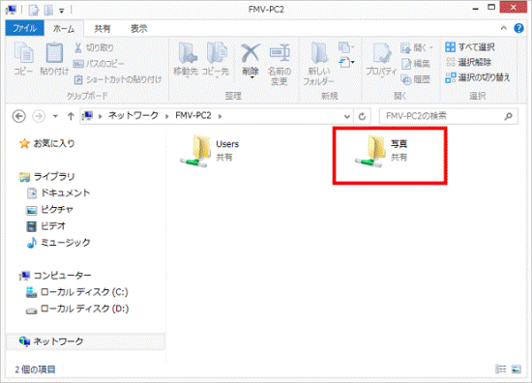Click Edit (編集) in the ribbon
Viewport: 532px width, 383px height.
point(416,64)
